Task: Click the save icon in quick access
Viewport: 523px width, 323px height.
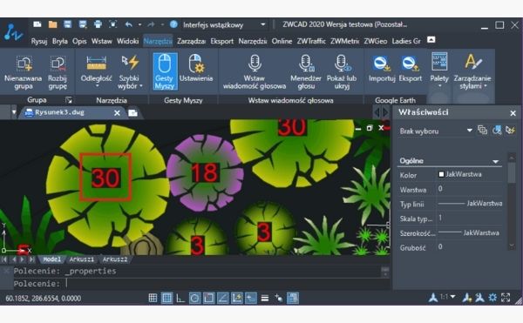Action: pos(68,24)
